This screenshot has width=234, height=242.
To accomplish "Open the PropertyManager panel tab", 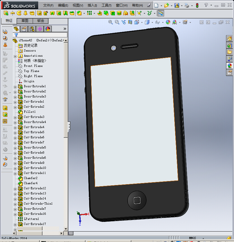I will [24, 29].
